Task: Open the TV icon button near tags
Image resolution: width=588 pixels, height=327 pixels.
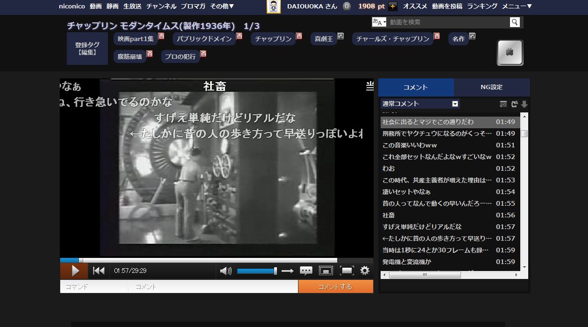Action: click(x=510, y=52)
